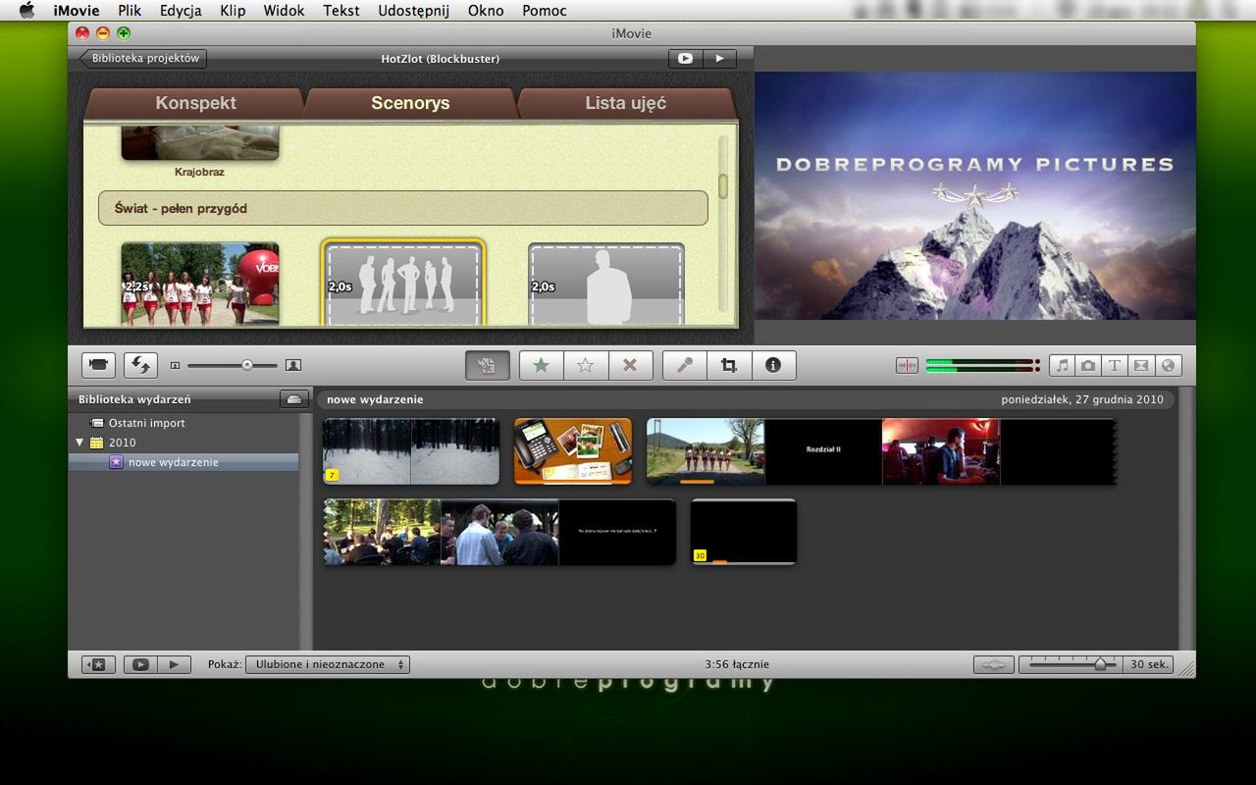
Task: Play selected events from bottom bar
Action: [x=174, y=664]
